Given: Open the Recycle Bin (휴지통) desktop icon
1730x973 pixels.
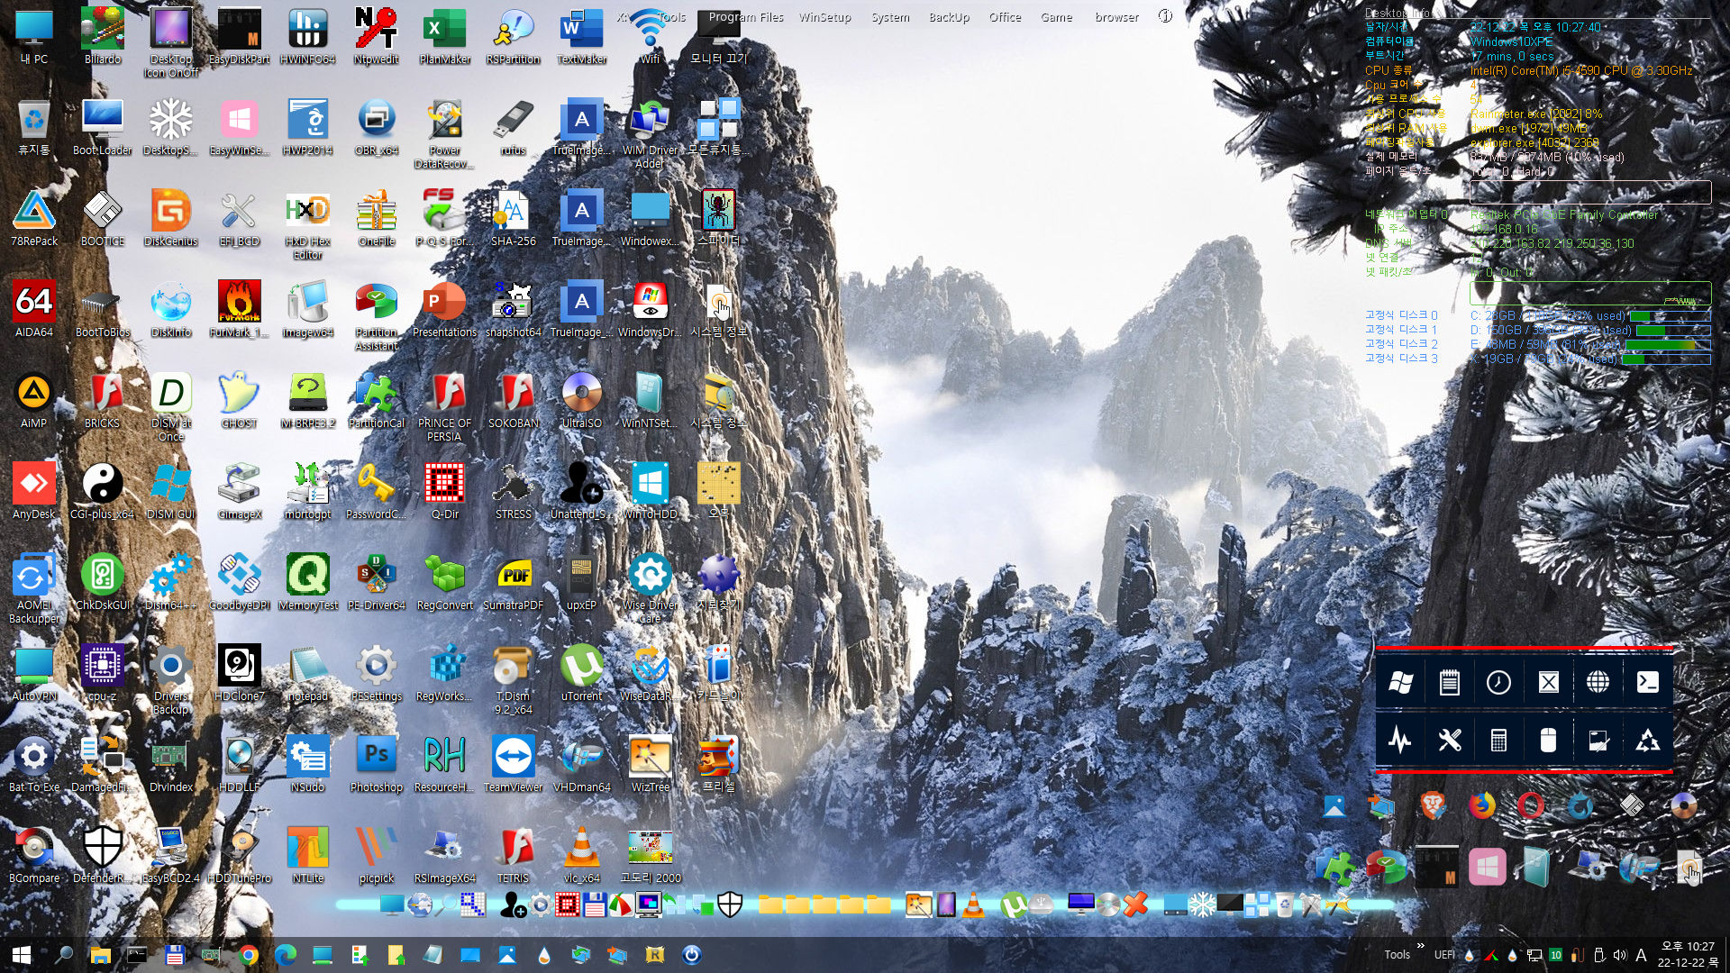Looking at the screenshot, I should coord(33,127).
